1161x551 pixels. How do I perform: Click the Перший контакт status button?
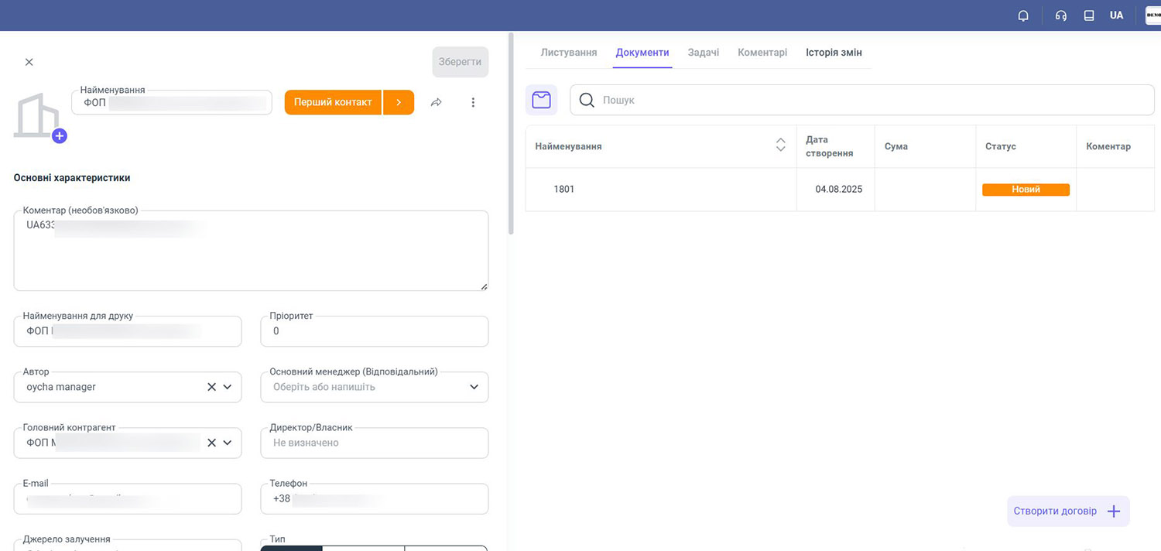point(333,102)
